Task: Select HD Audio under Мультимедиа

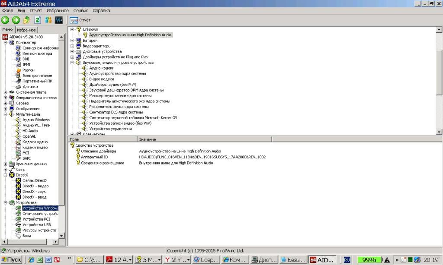Action: [30, 131]
